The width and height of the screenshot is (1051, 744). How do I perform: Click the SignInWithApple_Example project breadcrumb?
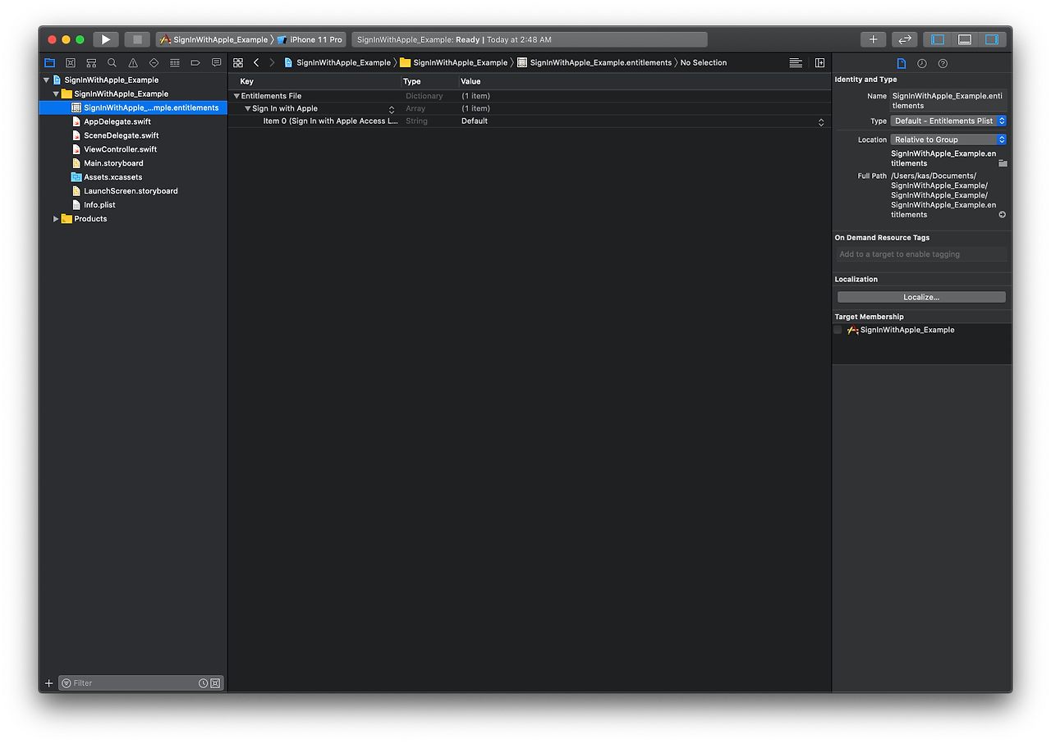pos(337,63)
